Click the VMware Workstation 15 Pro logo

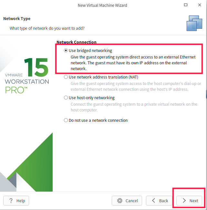[27, 76]
